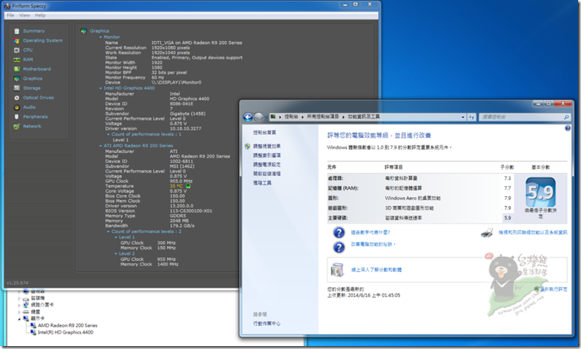The height and width of the screenshot is (349, 581).
Task: Open the 進階工具 link
Action: pyautogui.click(x=262, y=183)
